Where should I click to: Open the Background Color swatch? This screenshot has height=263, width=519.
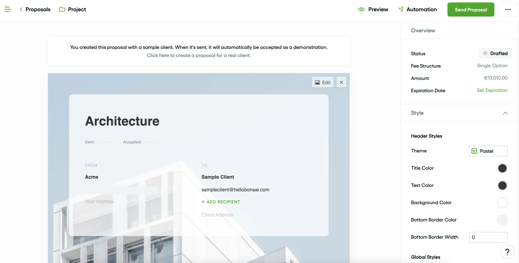coord(502,202)
